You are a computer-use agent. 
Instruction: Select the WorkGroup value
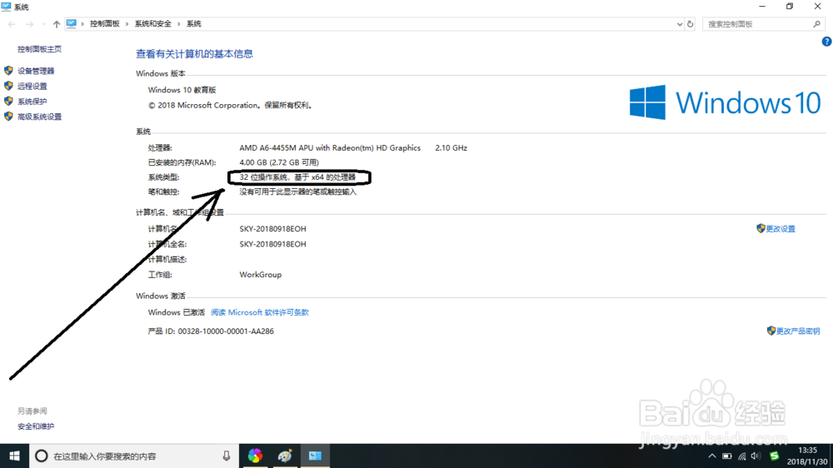260,275
